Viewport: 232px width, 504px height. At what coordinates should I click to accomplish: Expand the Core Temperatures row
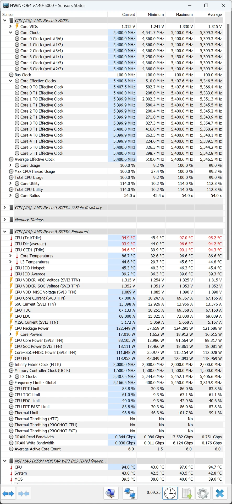10,256
